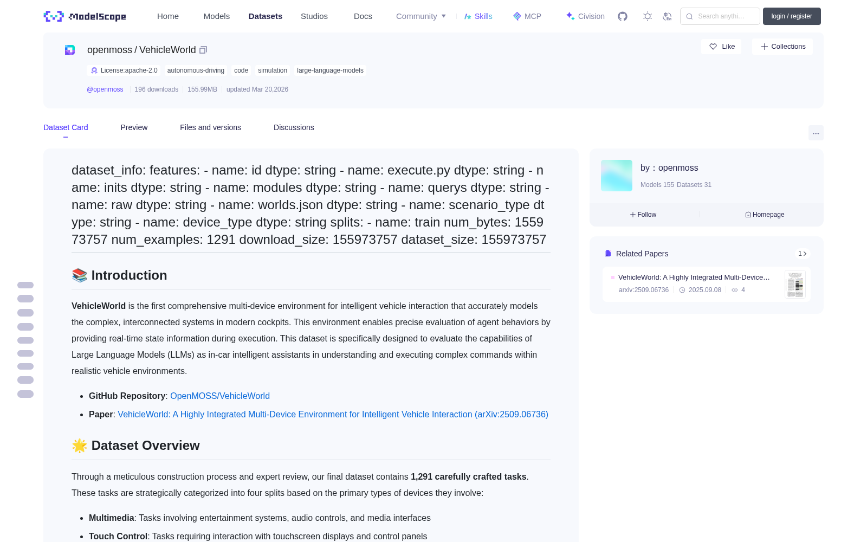867x542 pixels.
Task: Open the Skills nav link
Action: (x=478, y=16)
